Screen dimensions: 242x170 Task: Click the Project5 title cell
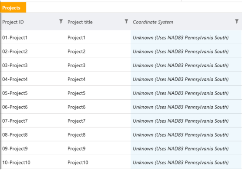[x=98, y=93]
